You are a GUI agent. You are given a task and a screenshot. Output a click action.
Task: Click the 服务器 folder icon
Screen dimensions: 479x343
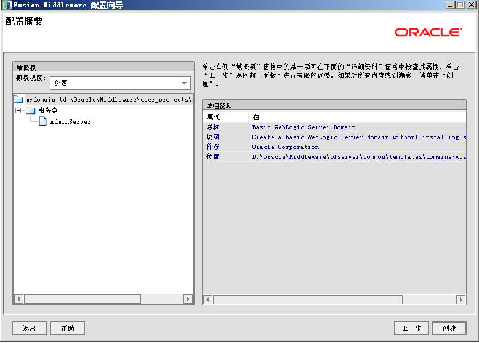[31, 110]
